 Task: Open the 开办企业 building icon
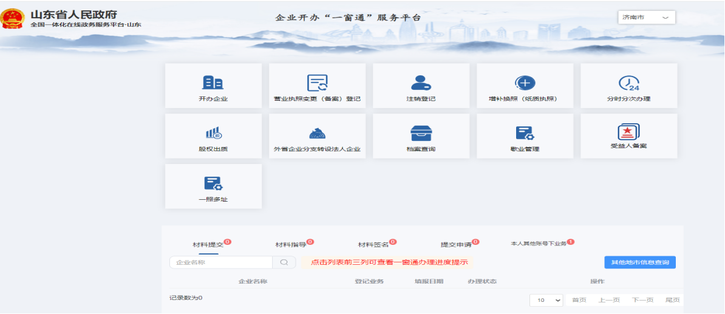click(x=213, y=83)
